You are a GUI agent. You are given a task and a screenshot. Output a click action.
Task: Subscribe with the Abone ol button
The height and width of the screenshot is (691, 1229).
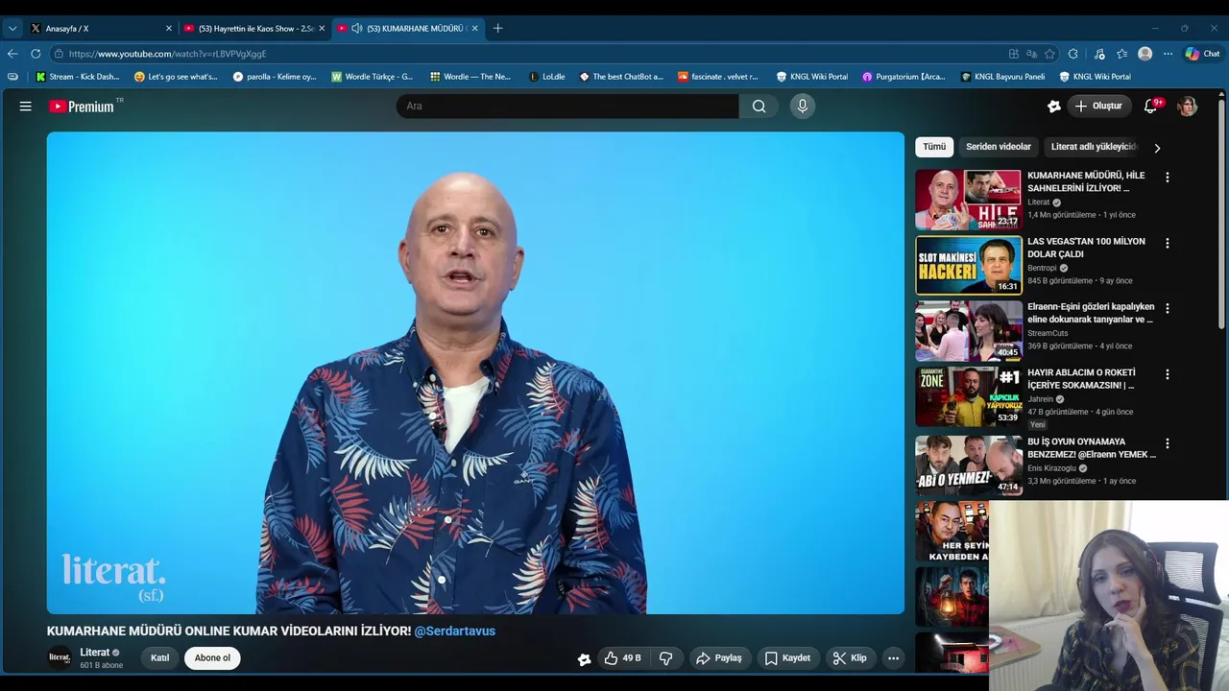click(x=212, y=657)
